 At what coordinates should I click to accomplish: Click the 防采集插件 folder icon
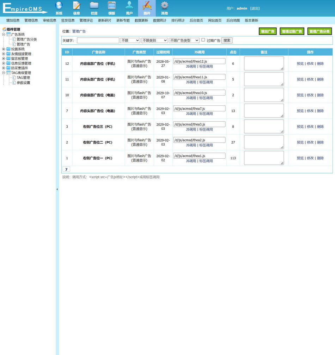[x=8, y=68]
